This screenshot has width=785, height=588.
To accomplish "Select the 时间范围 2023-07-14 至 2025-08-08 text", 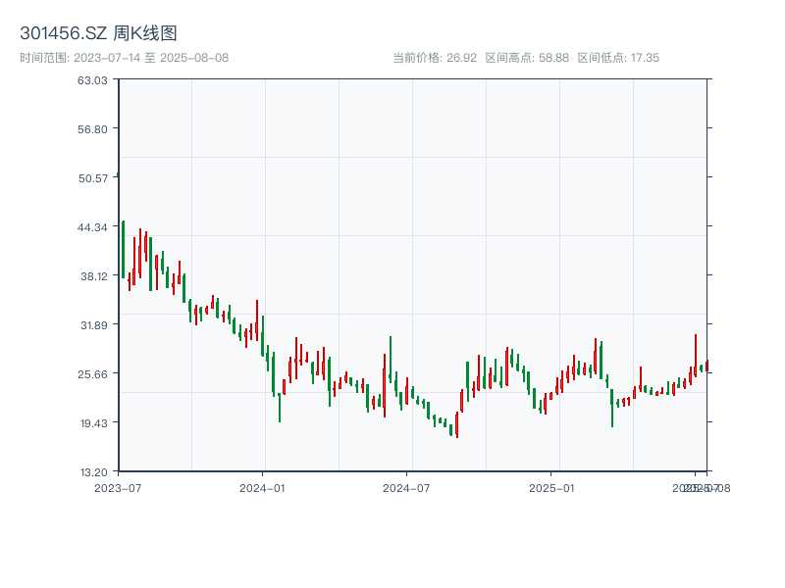I will 125,58.
